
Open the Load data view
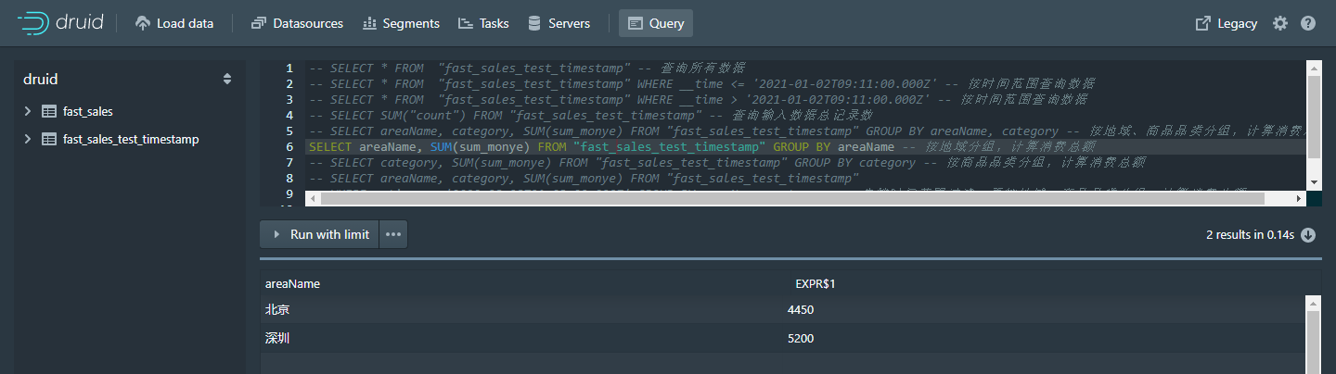(x=174, y=23)
